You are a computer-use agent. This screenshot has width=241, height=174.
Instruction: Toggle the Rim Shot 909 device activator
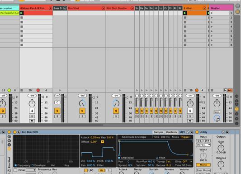pos(15,132)
